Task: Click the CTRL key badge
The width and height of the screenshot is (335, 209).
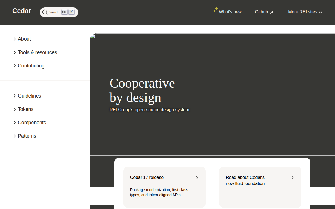Action: 64,12
